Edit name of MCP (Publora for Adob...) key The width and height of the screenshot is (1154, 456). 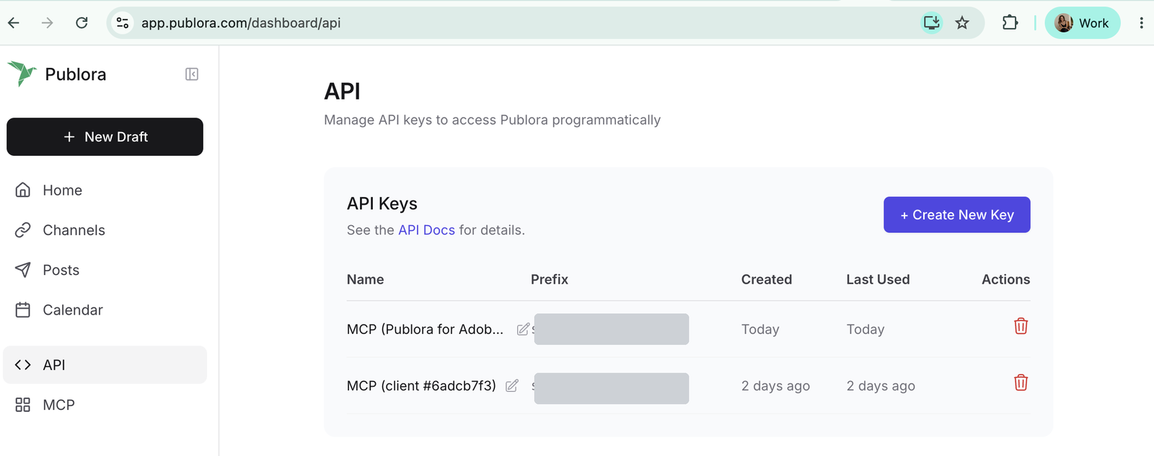(523, 329)
